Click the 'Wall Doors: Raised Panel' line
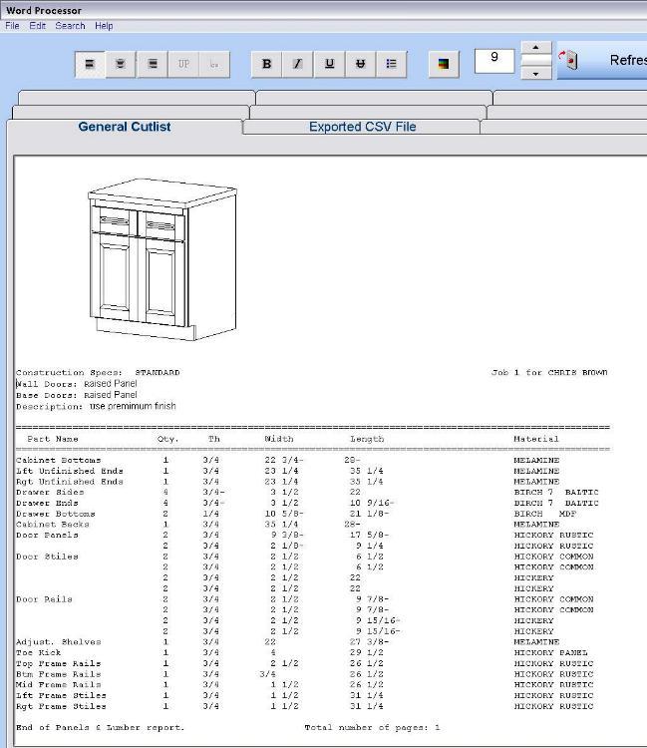 point(77,384)
